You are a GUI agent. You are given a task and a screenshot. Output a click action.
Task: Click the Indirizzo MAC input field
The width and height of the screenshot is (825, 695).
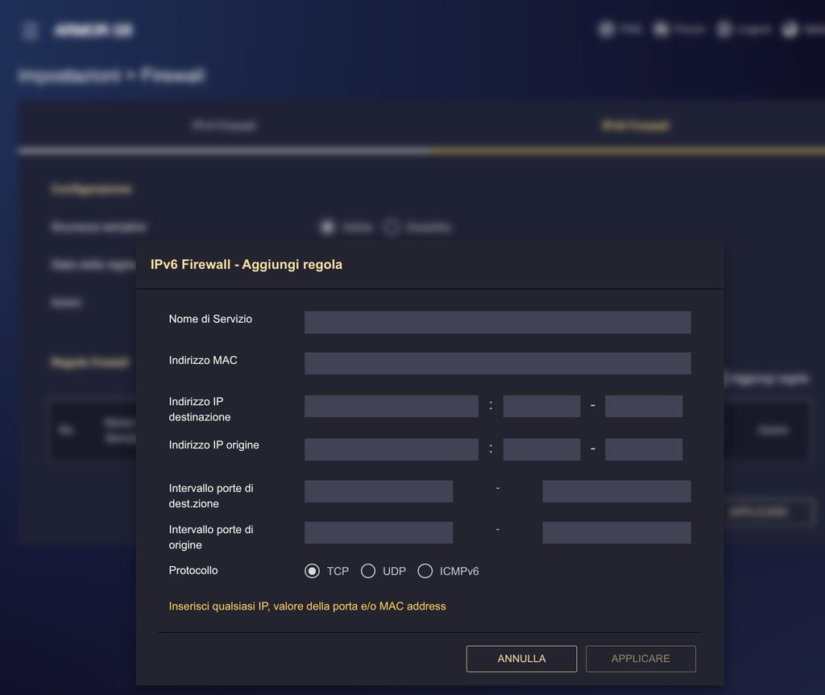tap(497, 363)
